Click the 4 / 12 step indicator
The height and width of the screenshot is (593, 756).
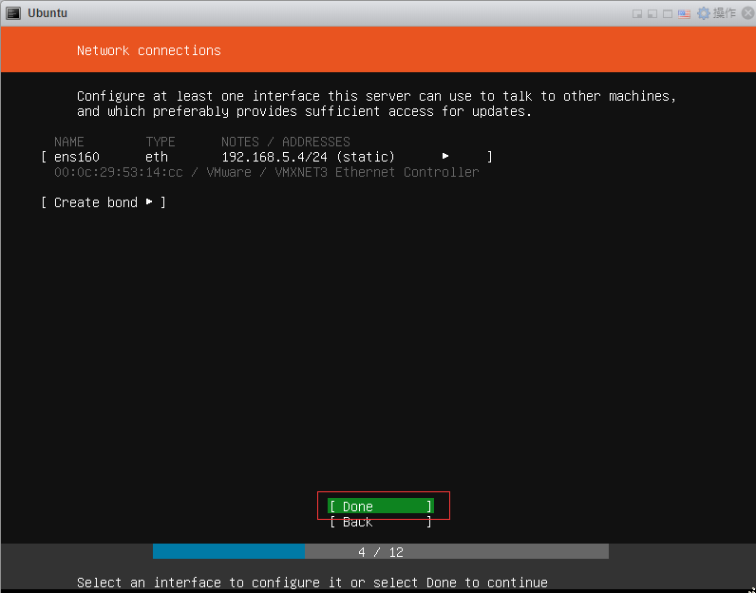[381, 552]
